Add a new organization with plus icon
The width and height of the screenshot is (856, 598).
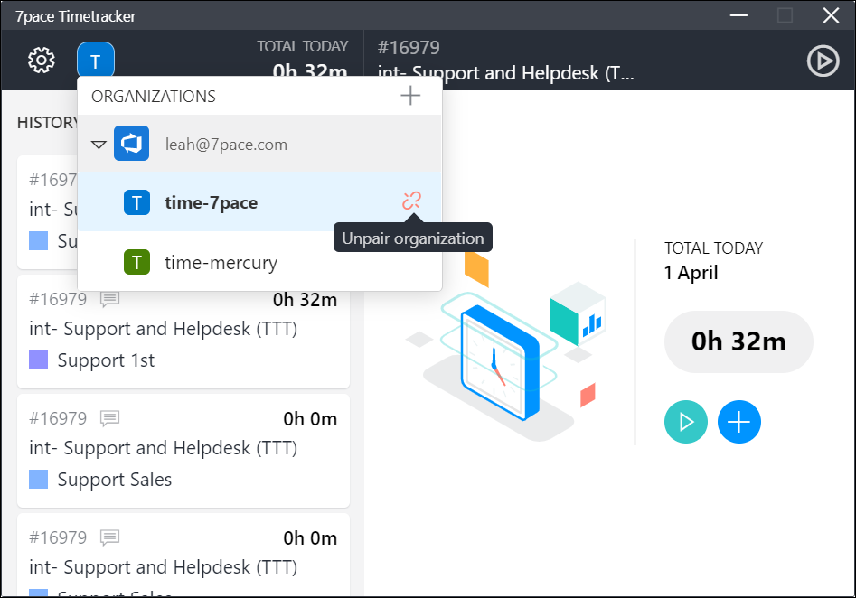click(410, 96)
